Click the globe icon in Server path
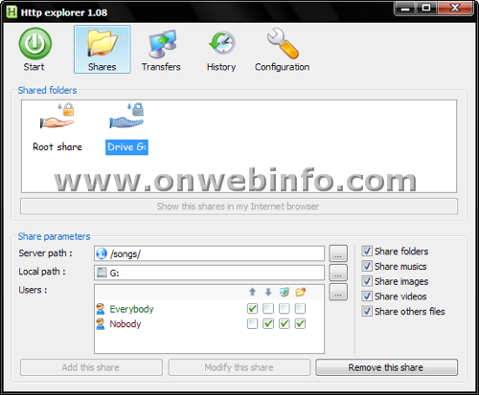Screen dimensions: 479x395 102,253
